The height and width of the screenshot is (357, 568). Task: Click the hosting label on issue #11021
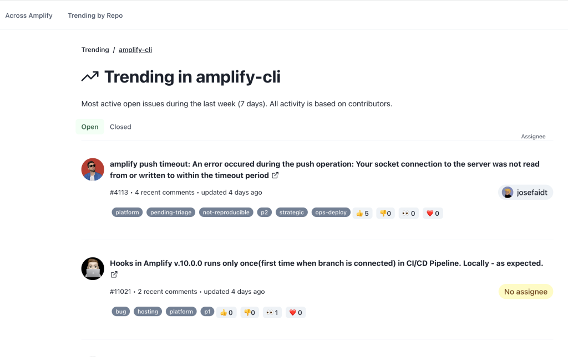148,311
